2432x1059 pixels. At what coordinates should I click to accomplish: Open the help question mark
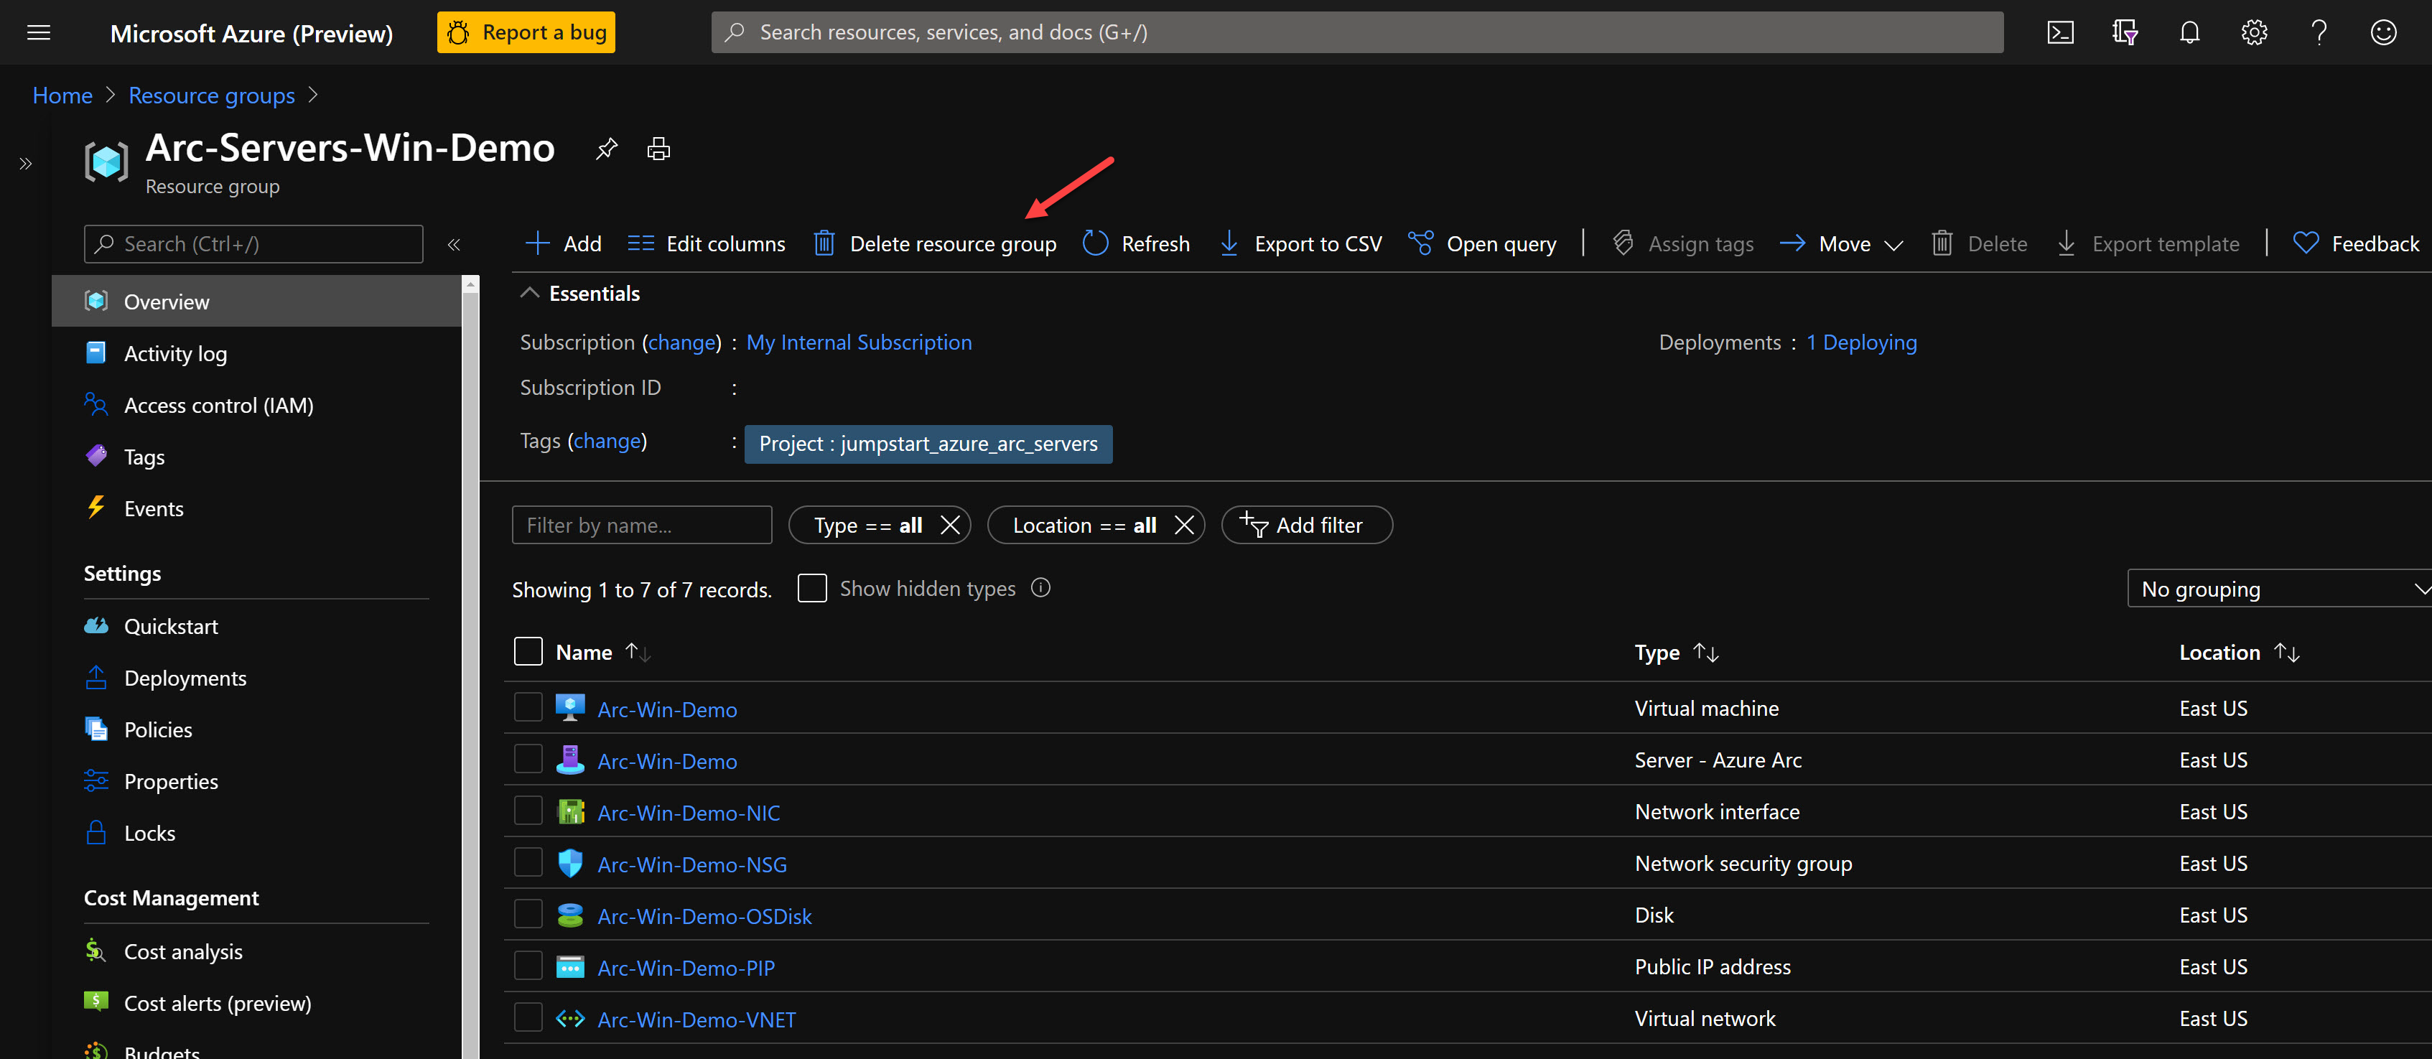click(x=2319, y=33)
